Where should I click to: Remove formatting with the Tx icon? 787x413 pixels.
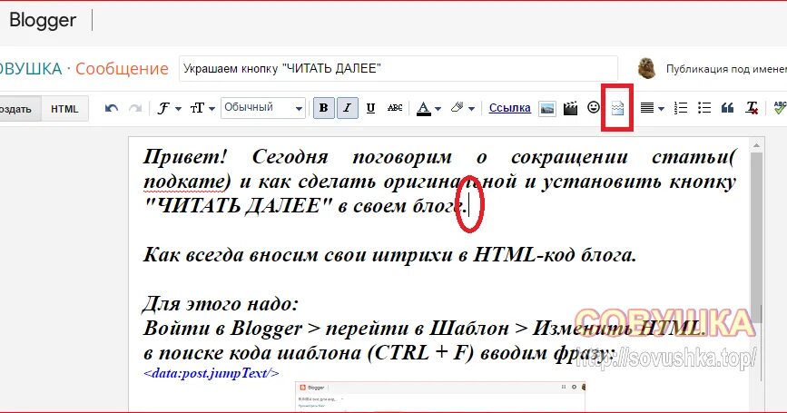(x=752, y=108)
